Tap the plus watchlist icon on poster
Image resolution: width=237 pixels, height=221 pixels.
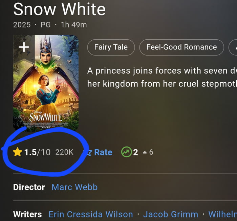coord(24,47)
